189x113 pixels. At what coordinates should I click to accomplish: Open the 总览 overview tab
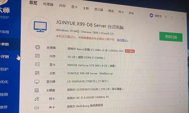[x=33, y=3]
